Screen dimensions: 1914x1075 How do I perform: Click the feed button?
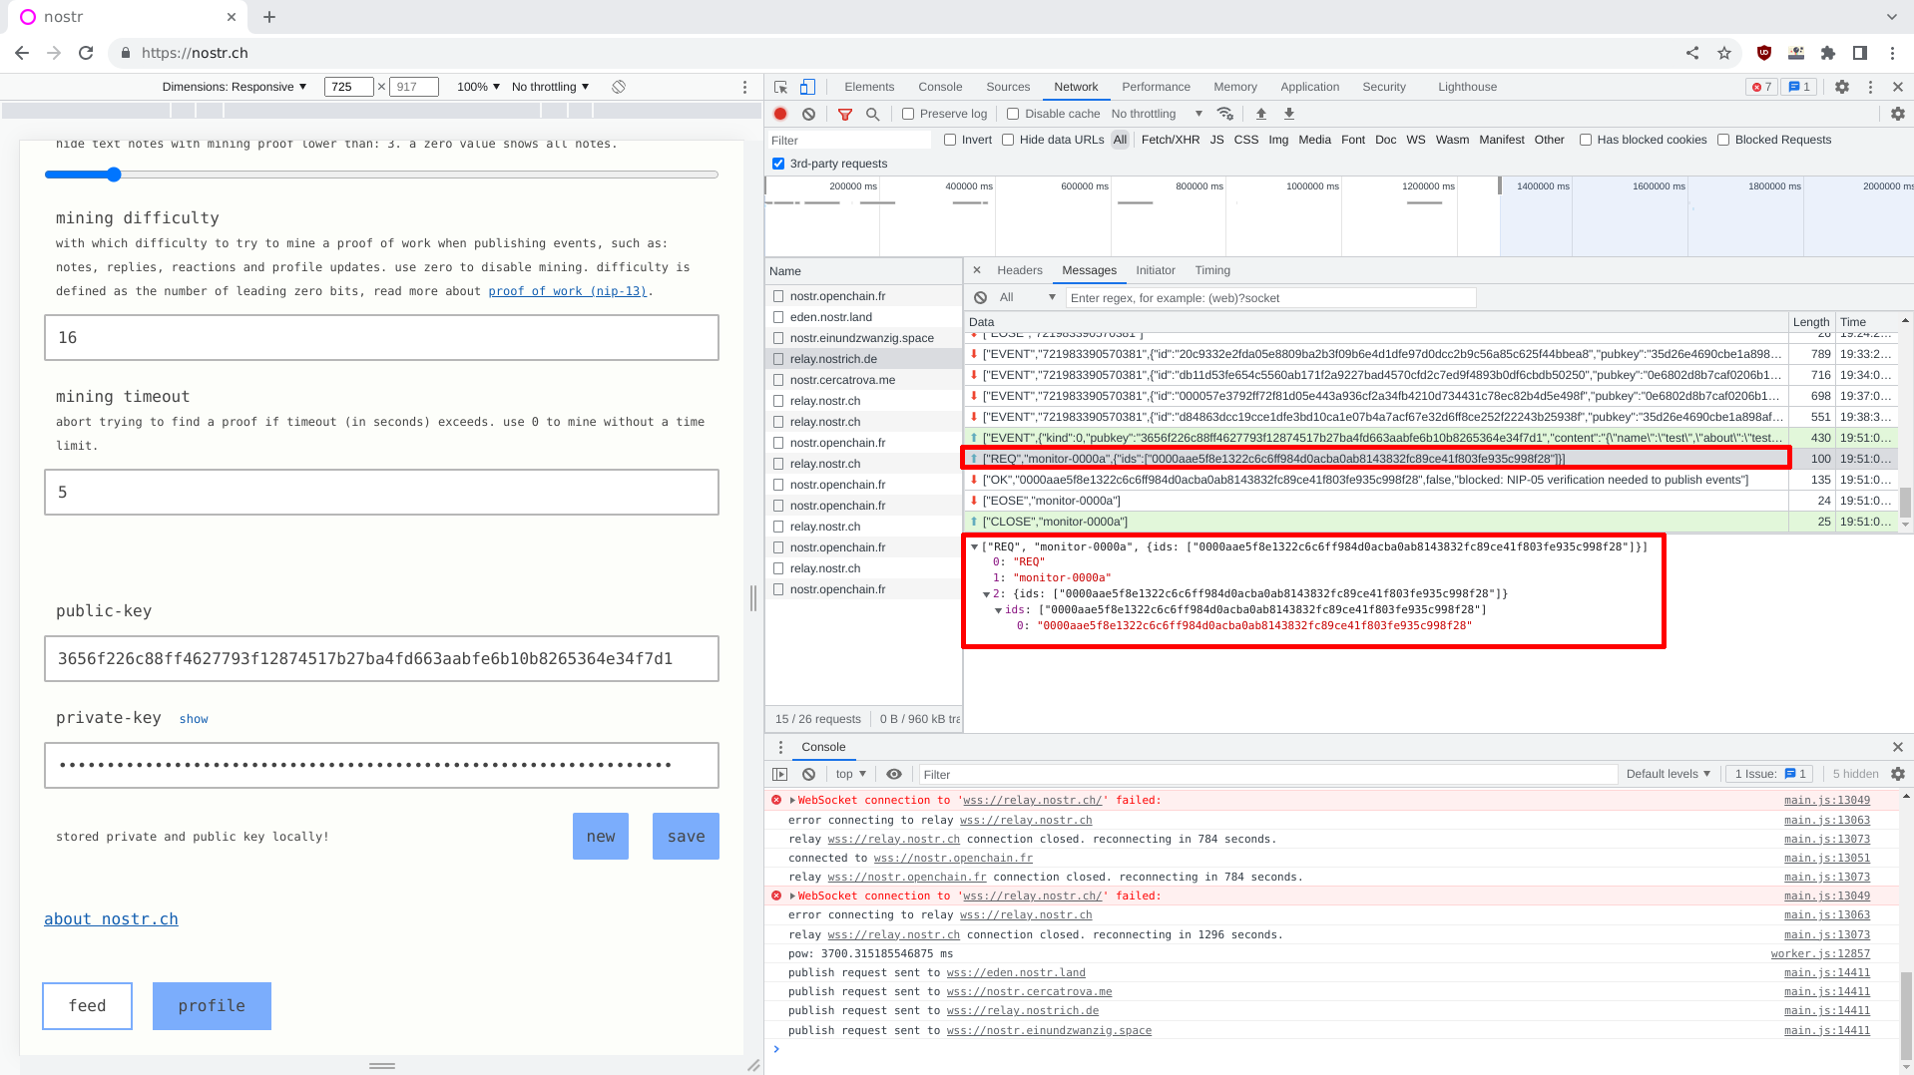pyautogui.click(x=87, y=1006)
